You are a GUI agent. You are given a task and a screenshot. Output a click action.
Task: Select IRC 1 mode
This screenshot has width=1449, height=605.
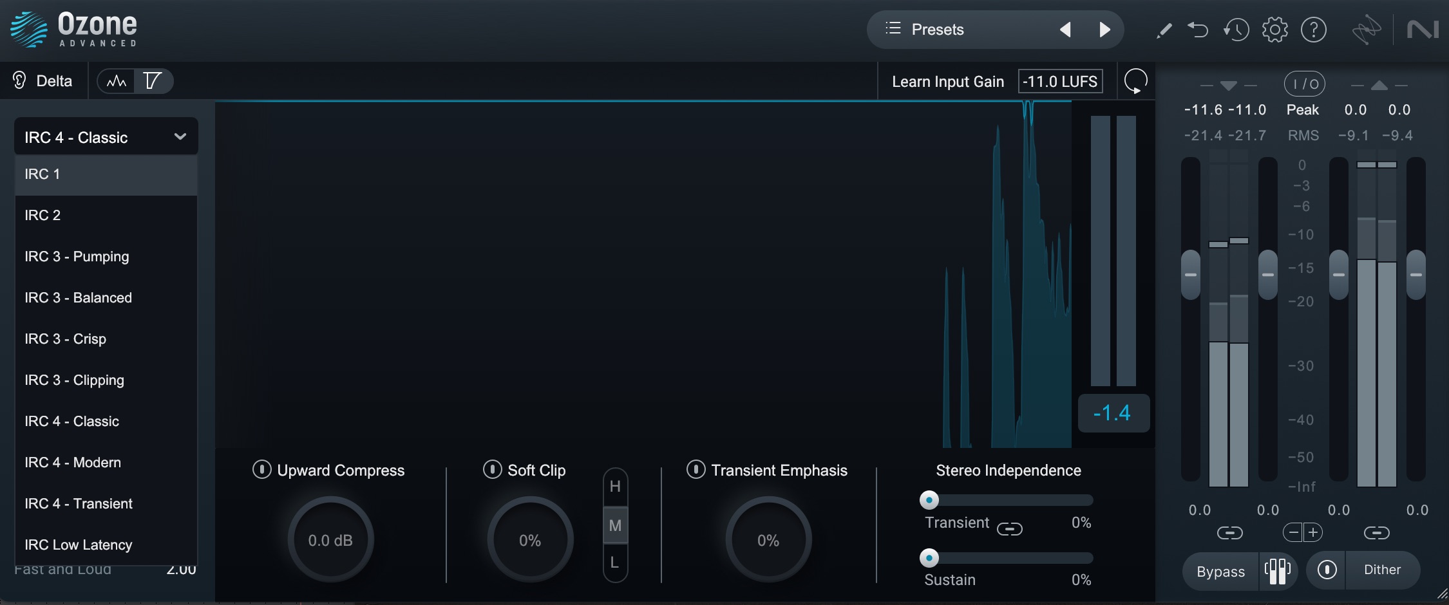(106, 174)
